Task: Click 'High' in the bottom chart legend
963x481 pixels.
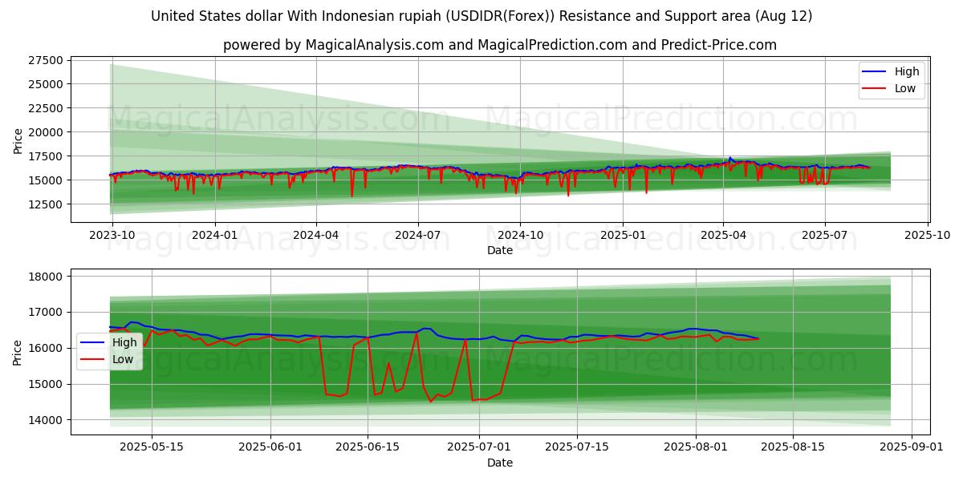Action: pos(124,342)
